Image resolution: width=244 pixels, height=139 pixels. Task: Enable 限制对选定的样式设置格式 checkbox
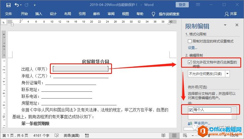tap(190, 41)
